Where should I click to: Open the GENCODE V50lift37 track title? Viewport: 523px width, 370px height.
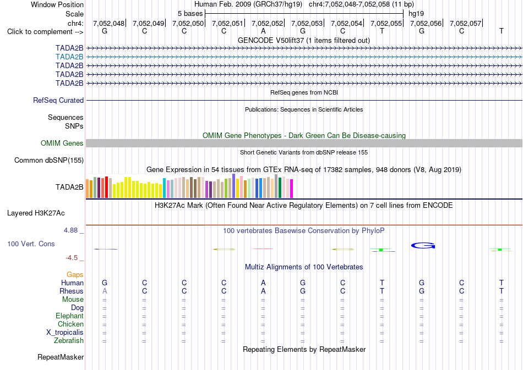pos(303,40)
